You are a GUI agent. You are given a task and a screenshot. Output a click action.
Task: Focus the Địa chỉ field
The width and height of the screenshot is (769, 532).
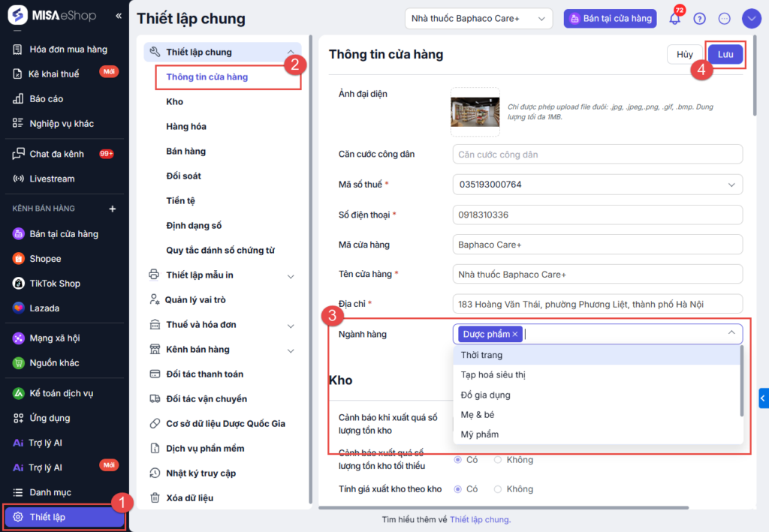[597, 304]
